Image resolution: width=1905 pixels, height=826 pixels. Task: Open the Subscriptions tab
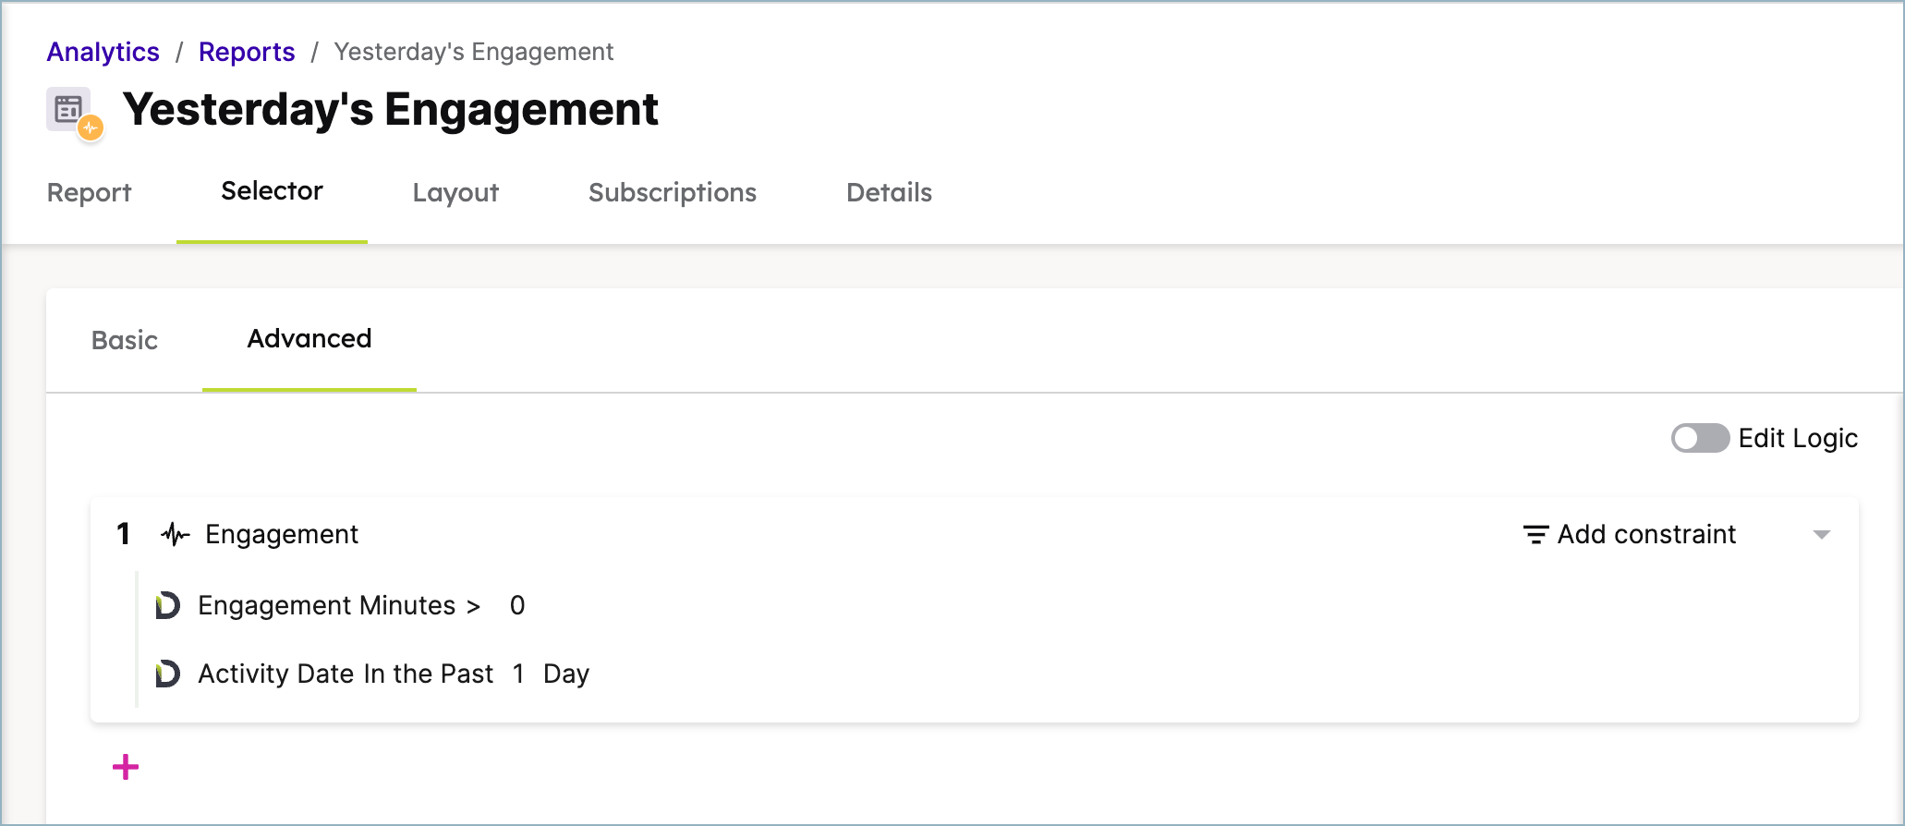click(x=673, y=192)
